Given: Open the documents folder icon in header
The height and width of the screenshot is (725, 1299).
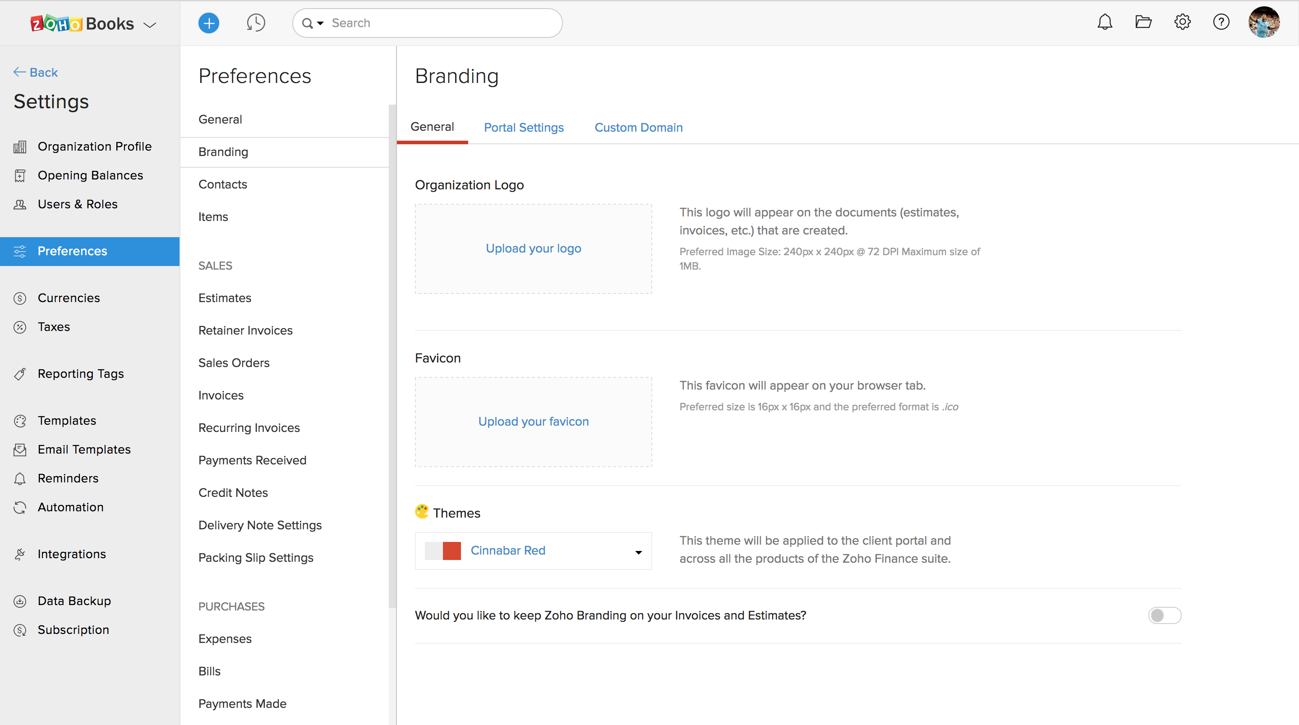Looking at the screenshot, I should [x=1143, y=22].
